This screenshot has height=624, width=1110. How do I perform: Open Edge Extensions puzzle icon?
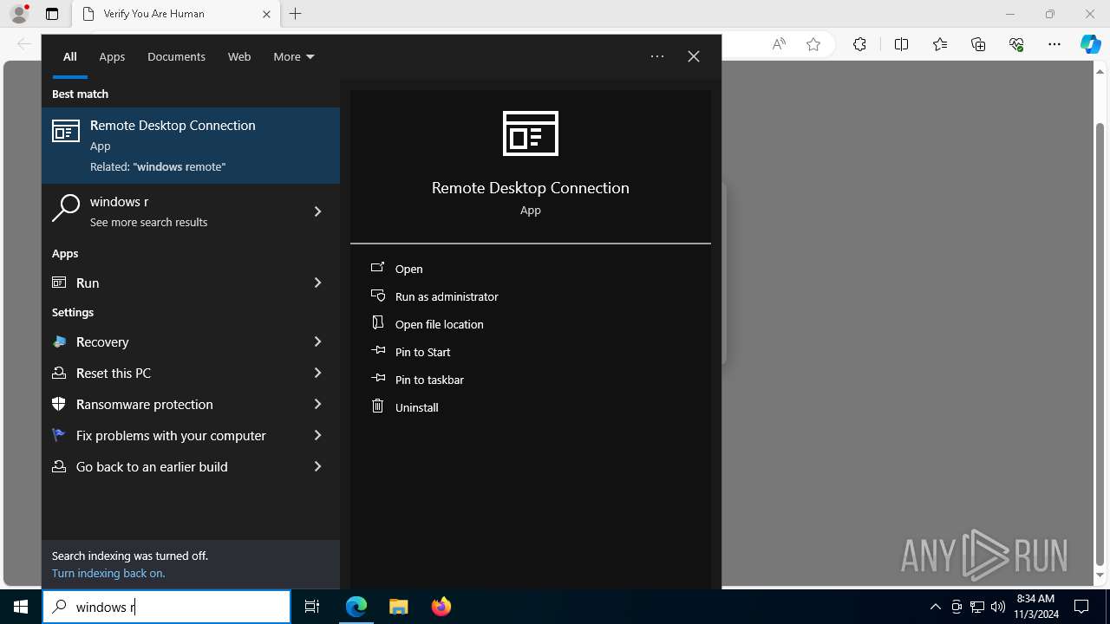[x=859, y=44]
